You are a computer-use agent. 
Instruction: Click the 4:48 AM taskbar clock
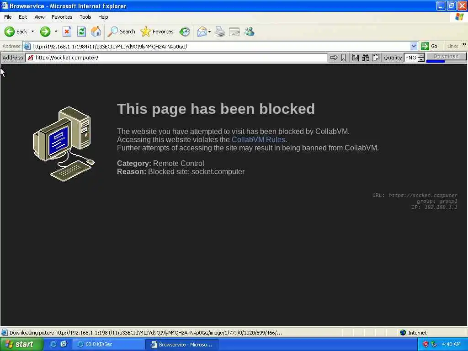click(x=451, y=344)
